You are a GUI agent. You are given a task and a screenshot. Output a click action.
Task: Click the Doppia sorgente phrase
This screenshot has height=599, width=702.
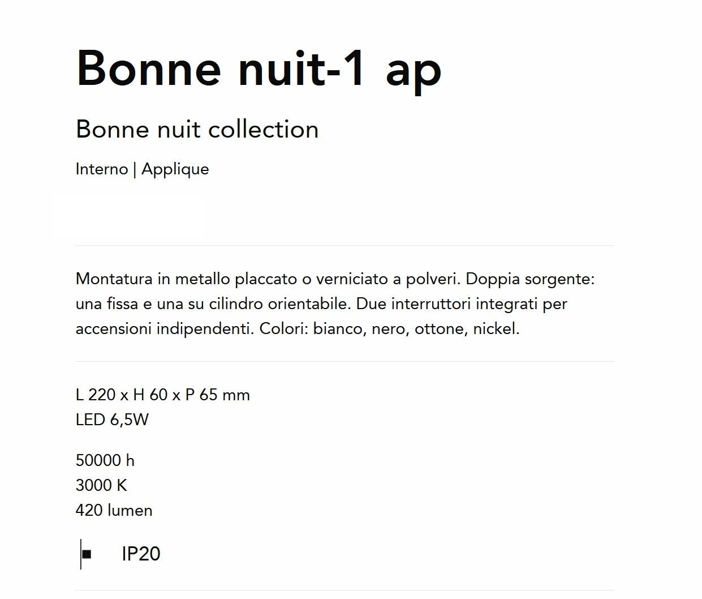(531, 279)
